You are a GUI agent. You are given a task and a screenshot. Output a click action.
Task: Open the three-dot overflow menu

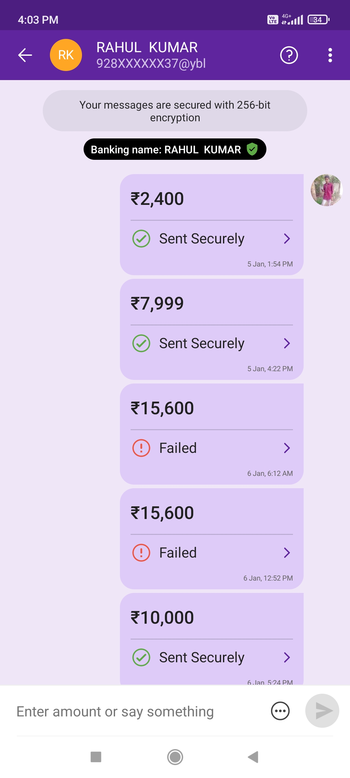pos(330,55)
